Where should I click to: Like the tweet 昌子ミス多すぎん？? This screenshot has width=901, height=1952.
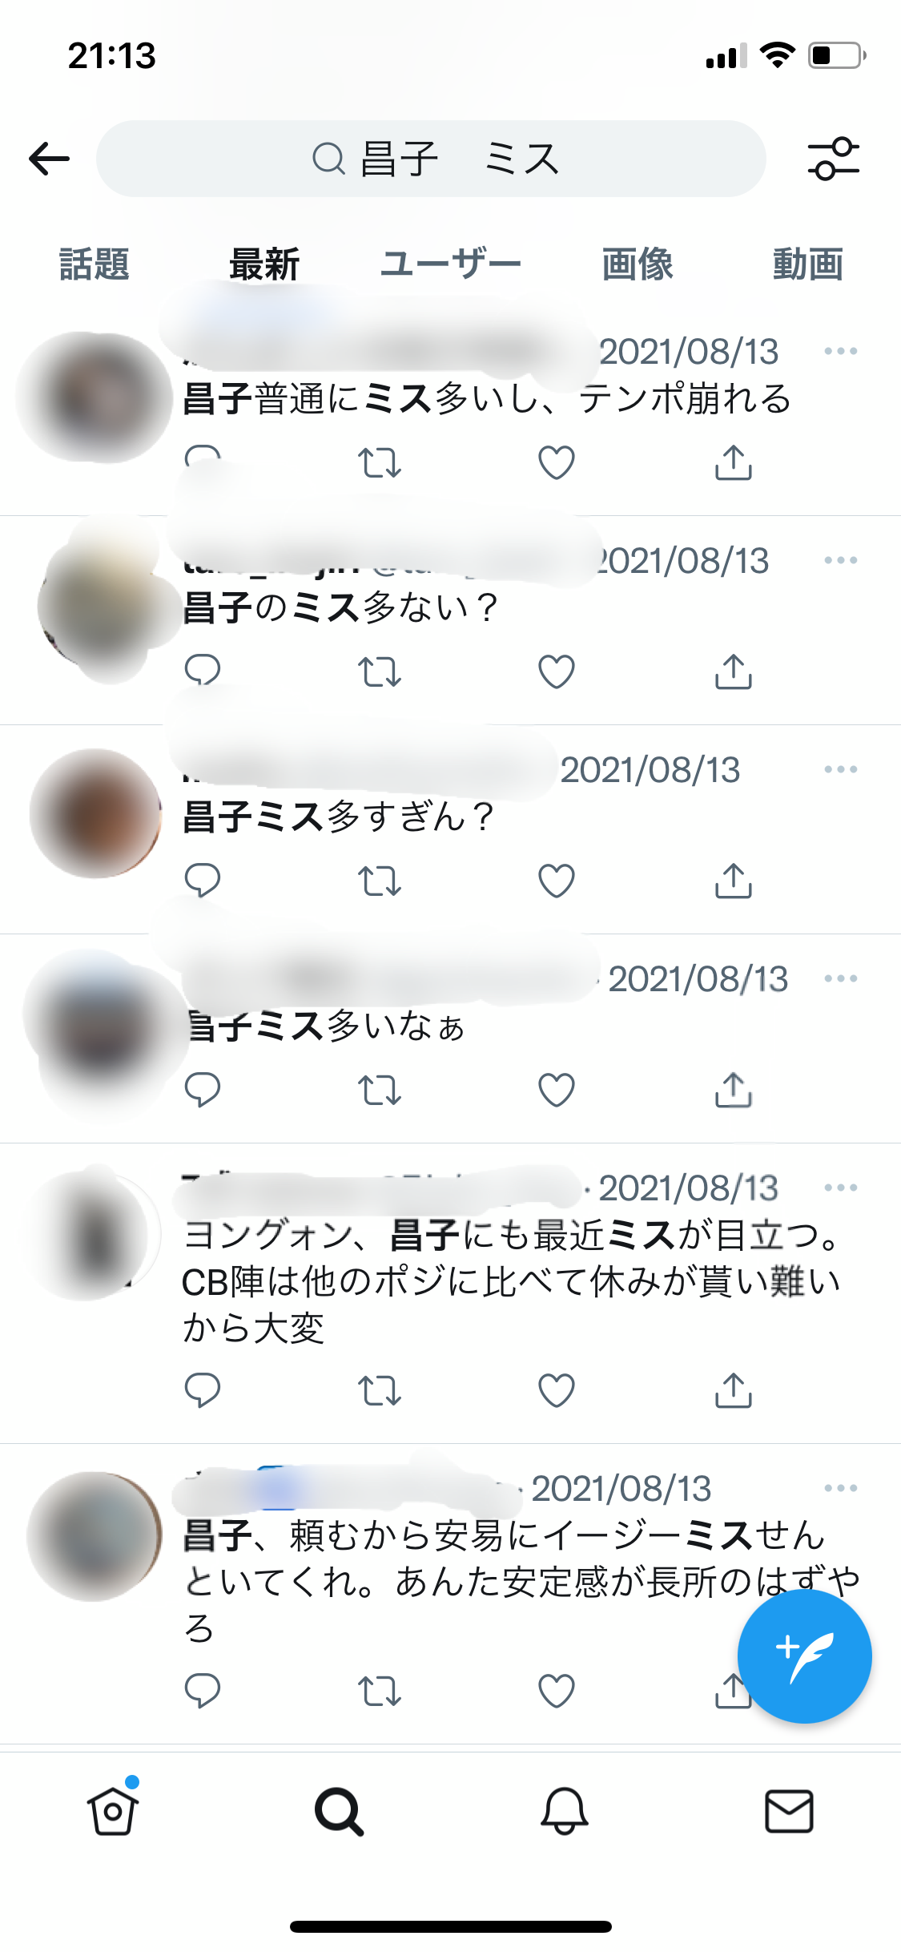point(557,881)
